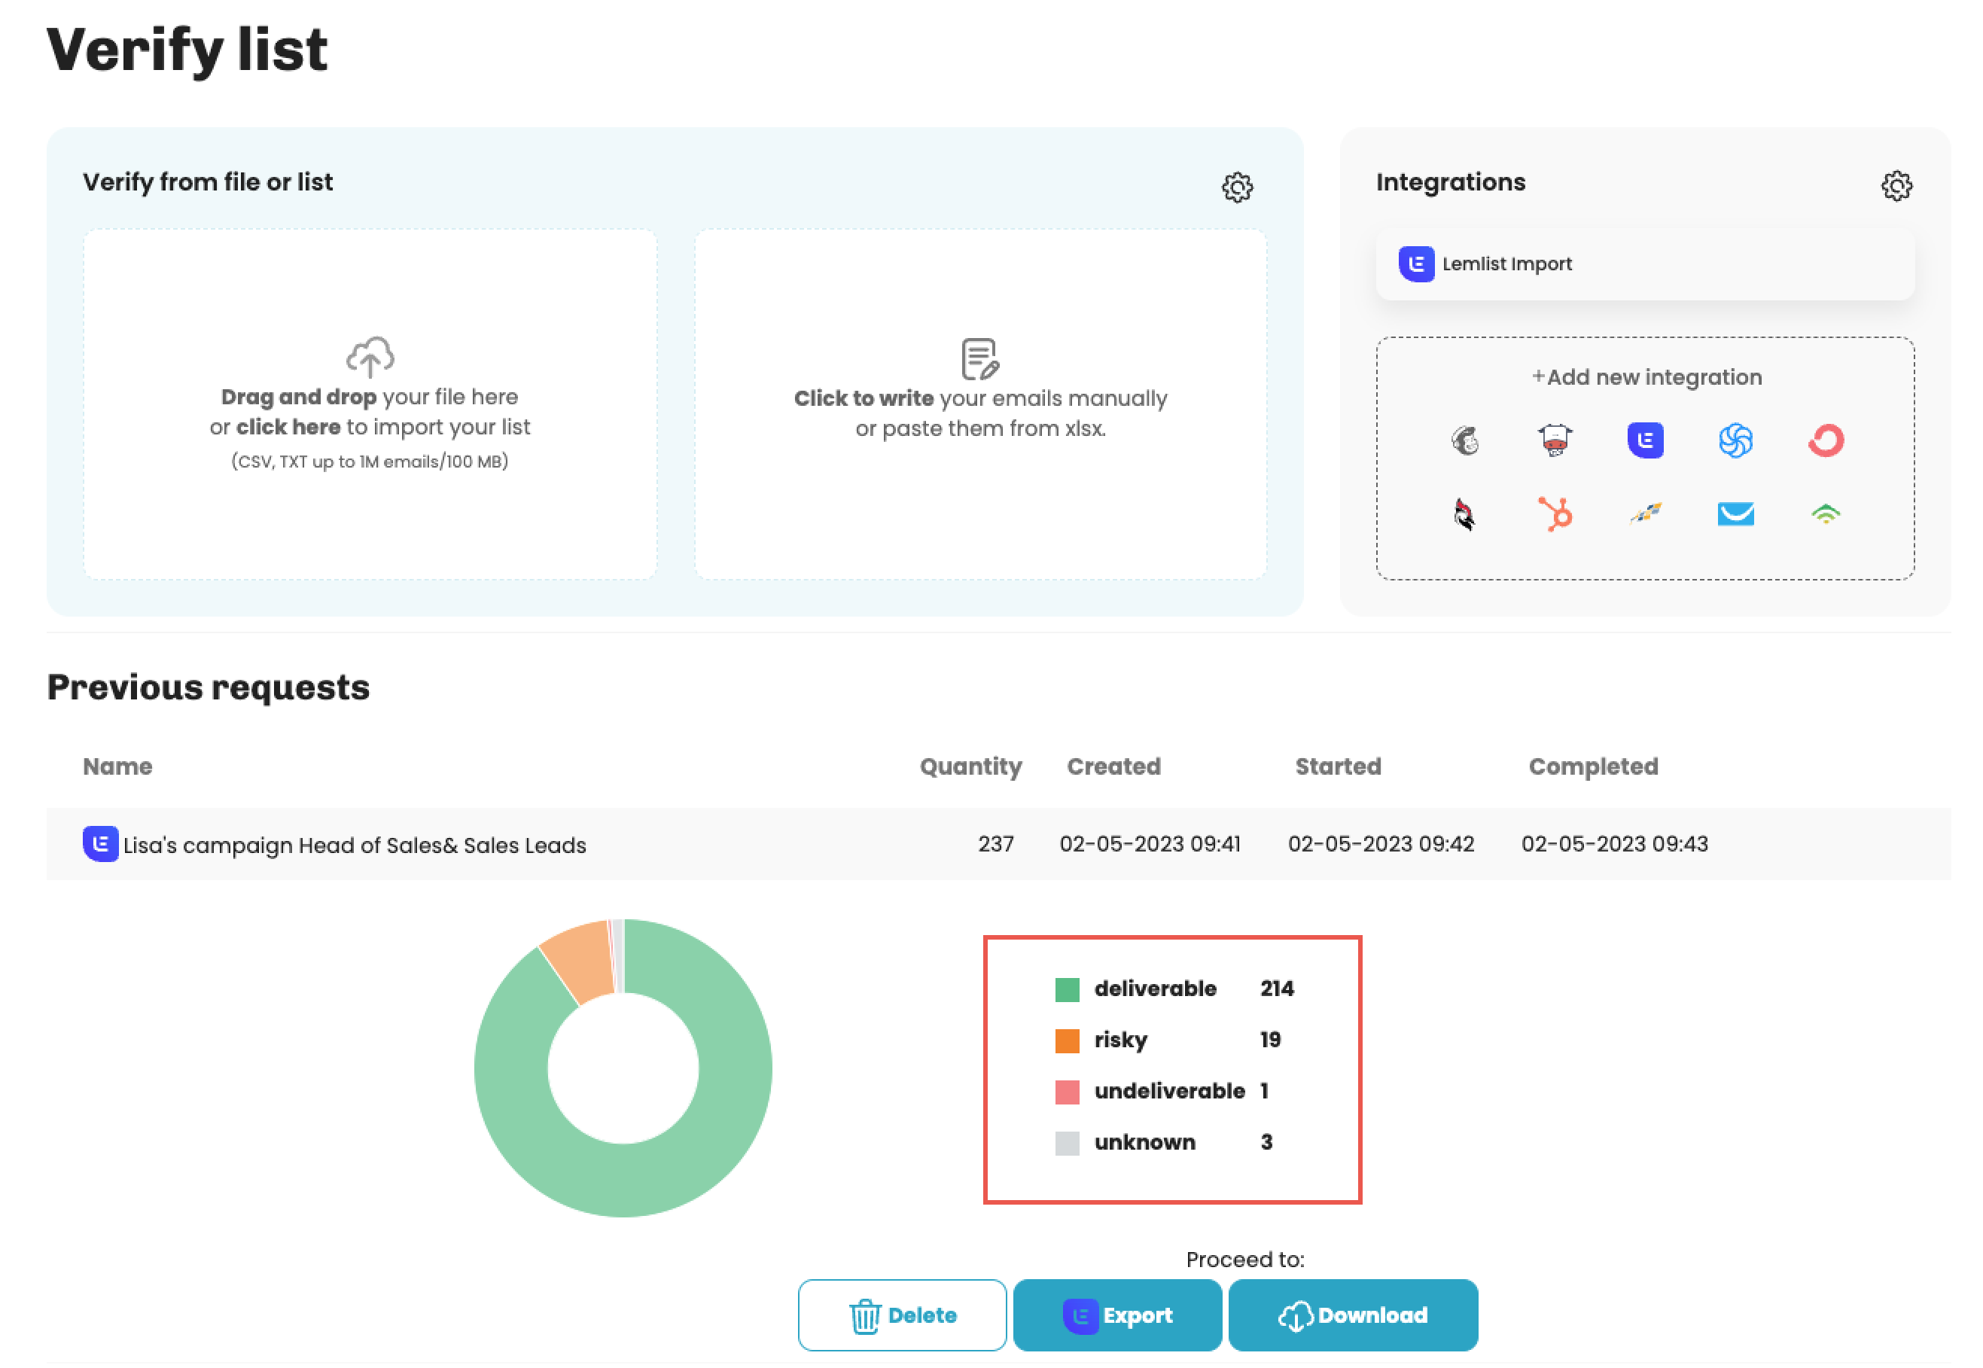Download the verification results
This screenshot has height=1368, width=1983.
pyautogui.click(x=1352, y=1315)
